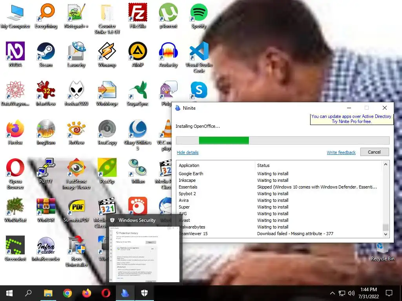
Task: Click the Try Ninite Pro for free banner
Action: click(x=351, y=119)
